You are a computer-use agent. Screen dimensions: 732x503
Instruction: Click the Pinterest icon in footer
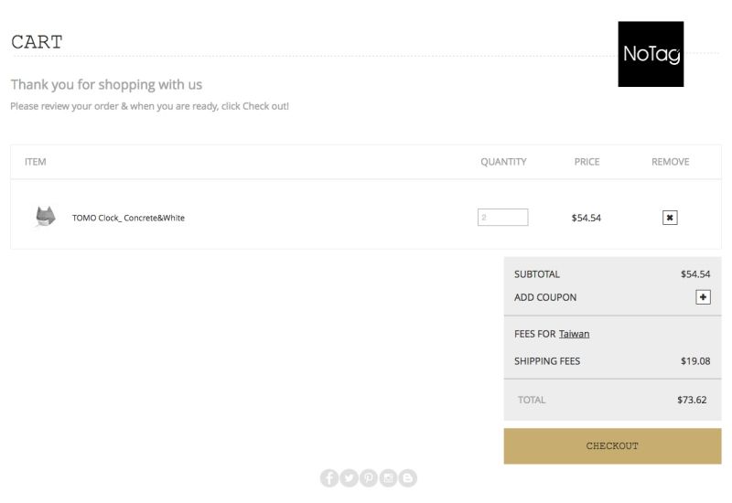click(x=369, y=478)
